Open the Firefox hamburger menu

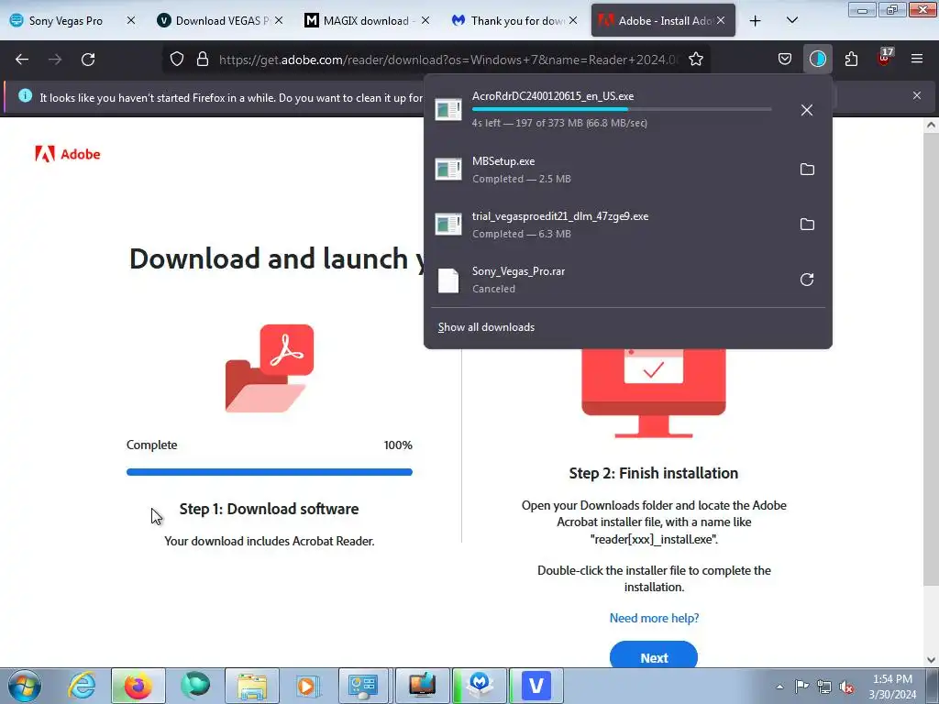[917, 60]
